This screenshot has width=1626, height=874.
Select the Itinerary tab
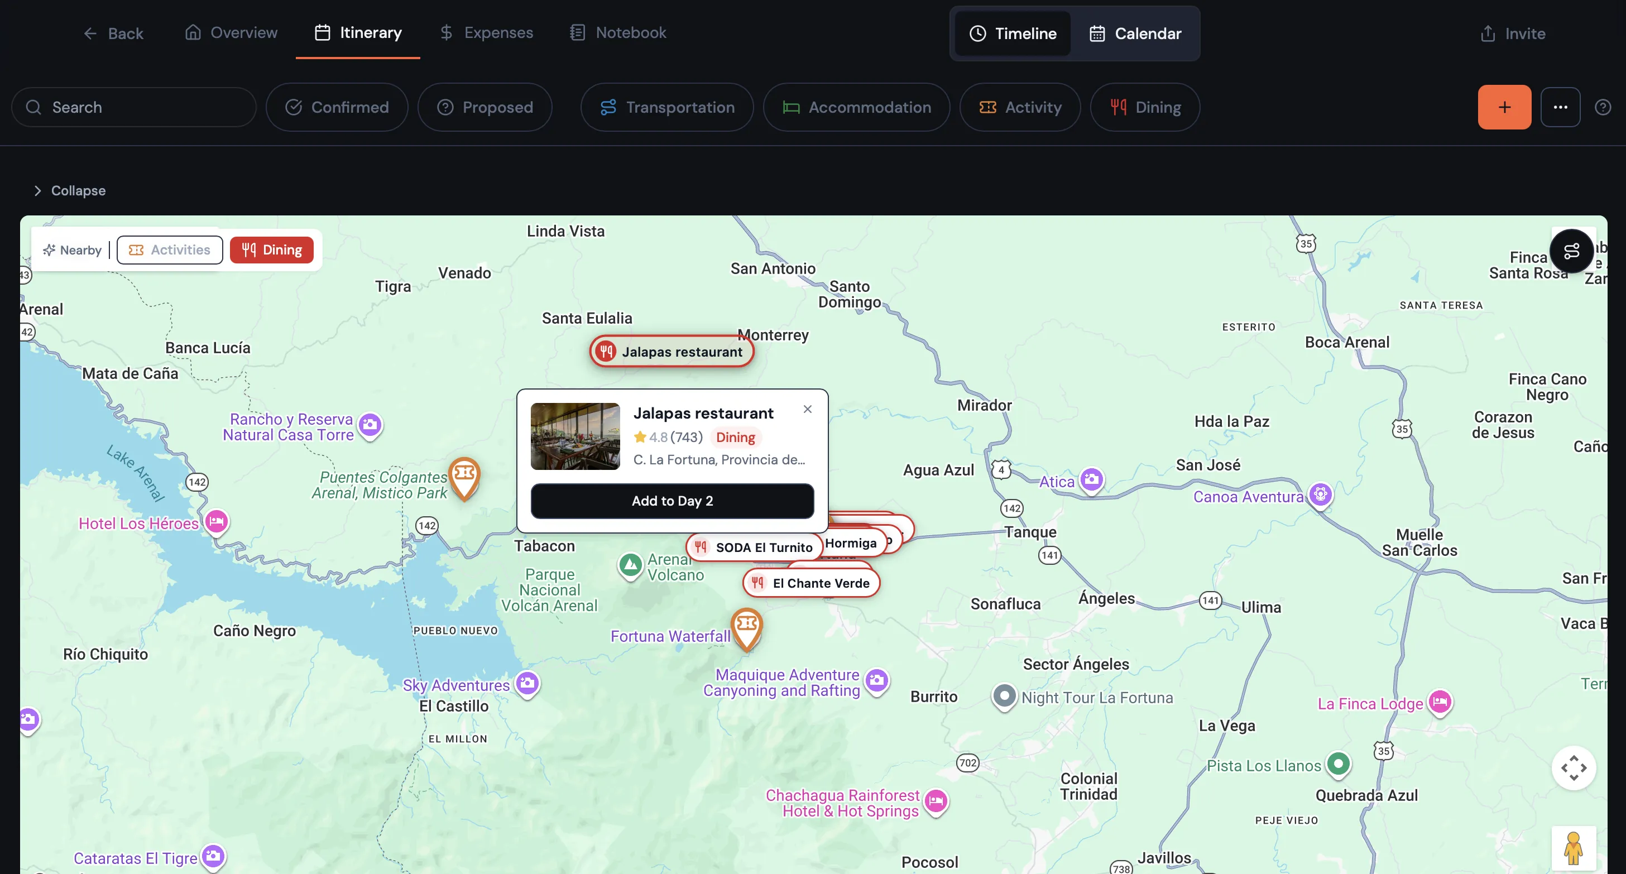[358, 32]
